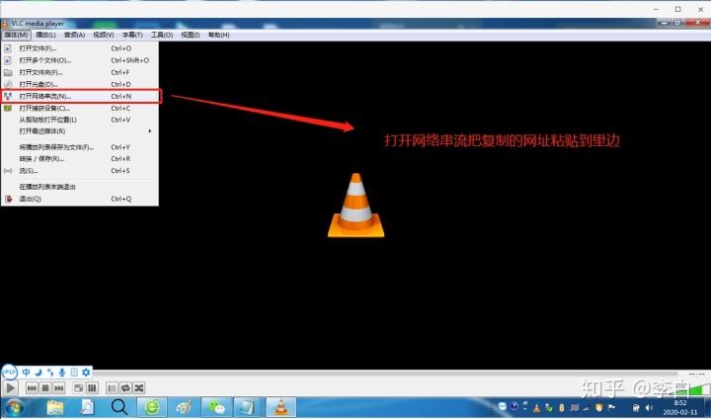Open iFLY soft keyboard icon
This screenshot has height=419, width=711.
coord(74,373)
